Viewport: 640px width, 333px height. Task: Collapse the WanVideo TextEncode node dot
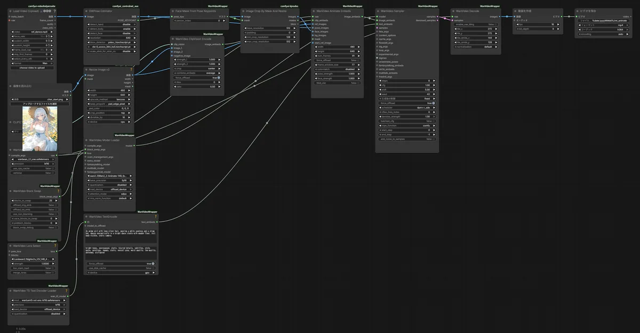(x=86, y=217)
